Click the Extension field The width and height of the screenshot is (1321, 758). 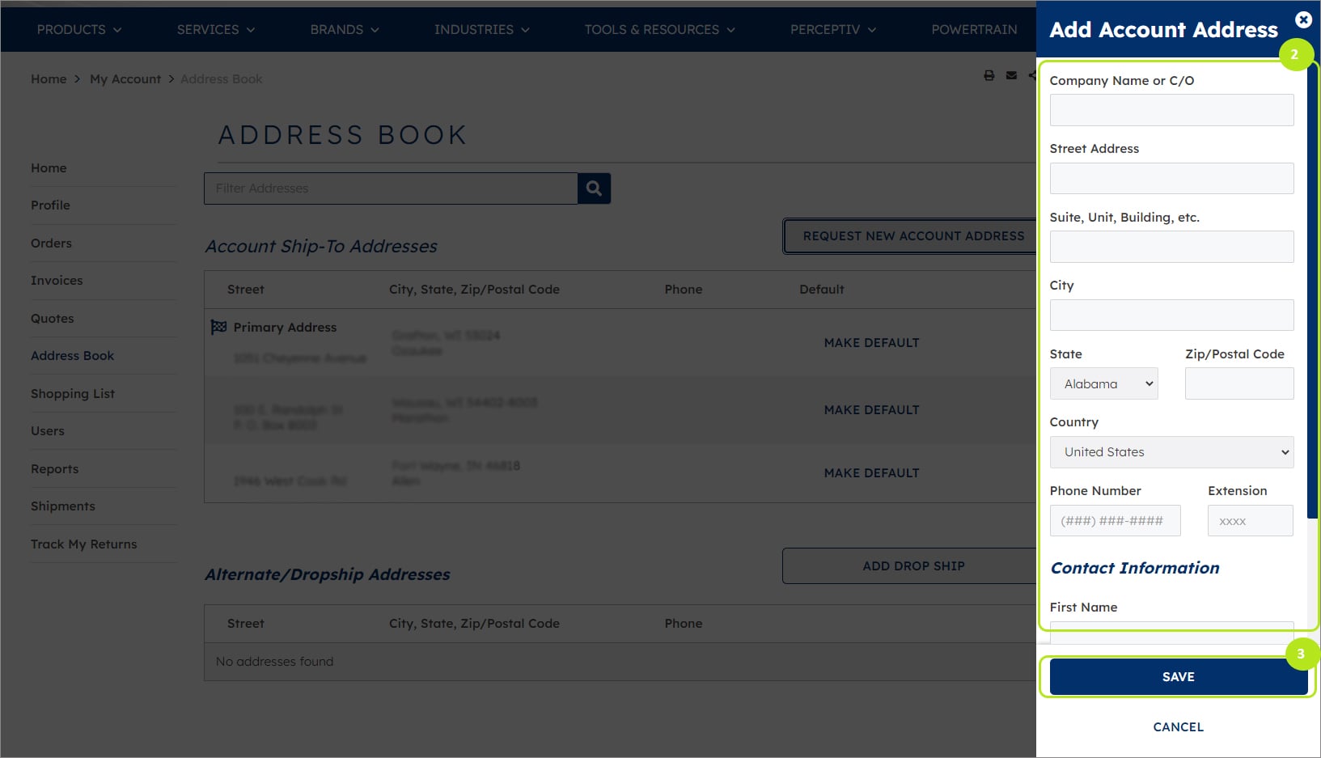(1251, 521)
